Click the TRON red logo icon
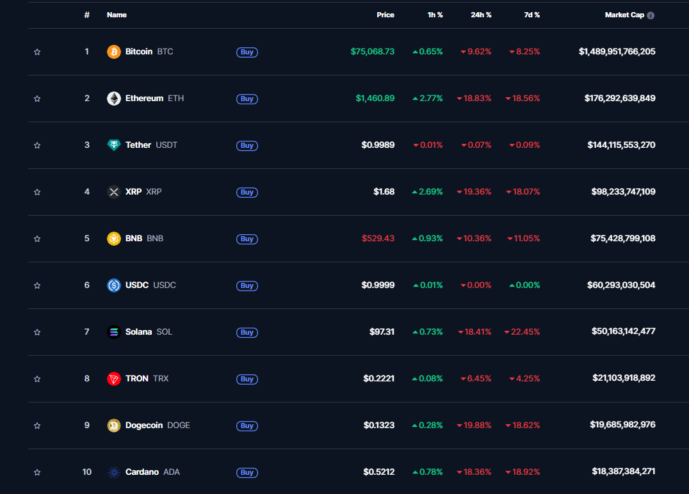This screenshot has width=689, height=494. (114, 379)
